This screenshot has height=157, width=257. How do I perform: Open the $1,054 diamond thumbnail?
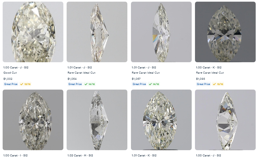[97, 32]
